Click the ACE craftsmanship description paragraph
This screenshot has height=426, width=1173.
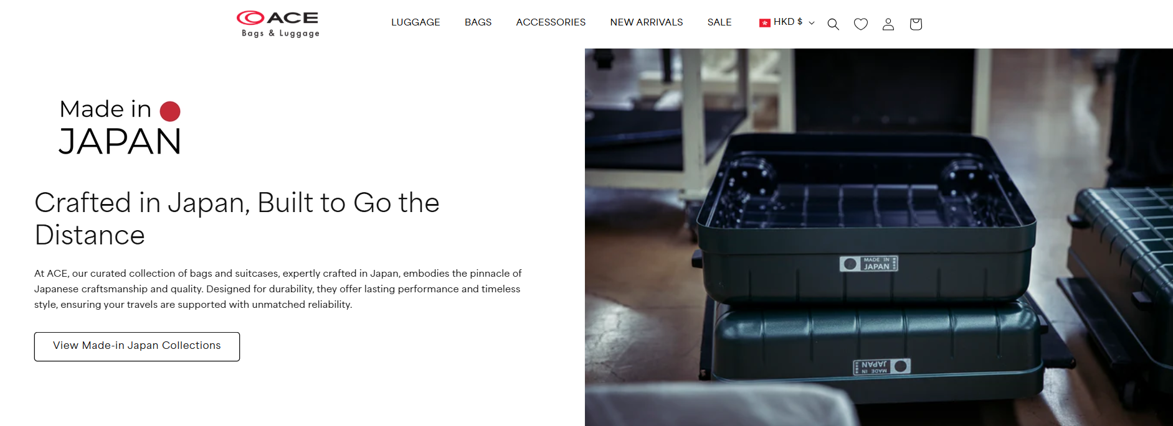278,289
